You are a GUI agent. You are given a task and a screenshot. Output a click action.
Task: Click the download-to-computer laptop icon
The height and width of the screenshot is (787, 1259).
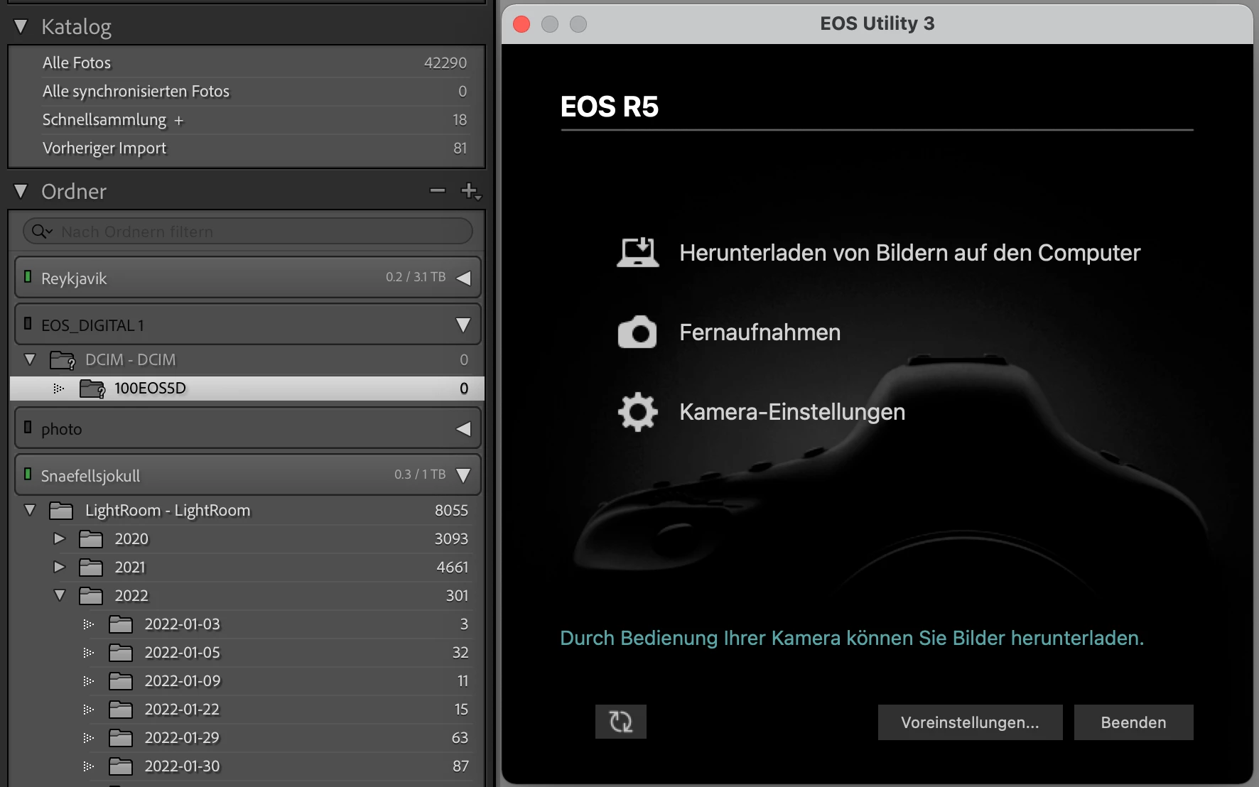[637, 252]
